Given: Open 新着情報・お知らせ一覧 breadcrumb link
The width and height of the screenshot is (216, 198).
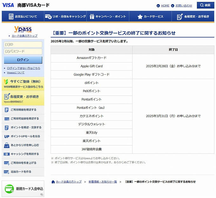Looking at the screenshot, I should 103,182.
